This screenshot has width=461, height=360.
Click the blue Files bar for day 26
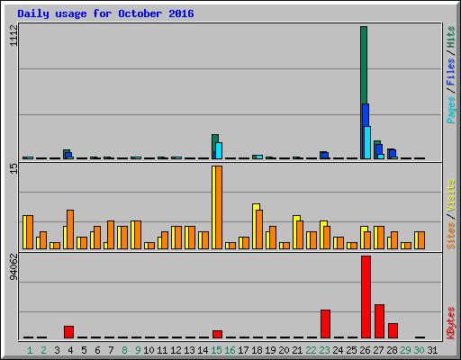(x=366, y=115)
